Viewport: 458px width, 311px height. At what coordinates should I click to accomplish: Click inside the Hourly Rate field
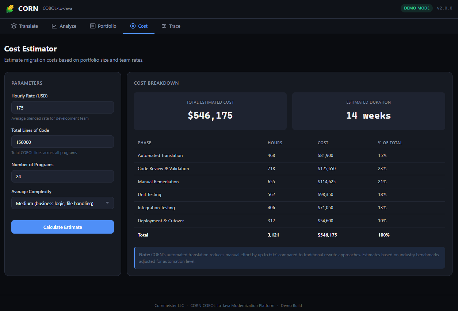tap(62, 107)
